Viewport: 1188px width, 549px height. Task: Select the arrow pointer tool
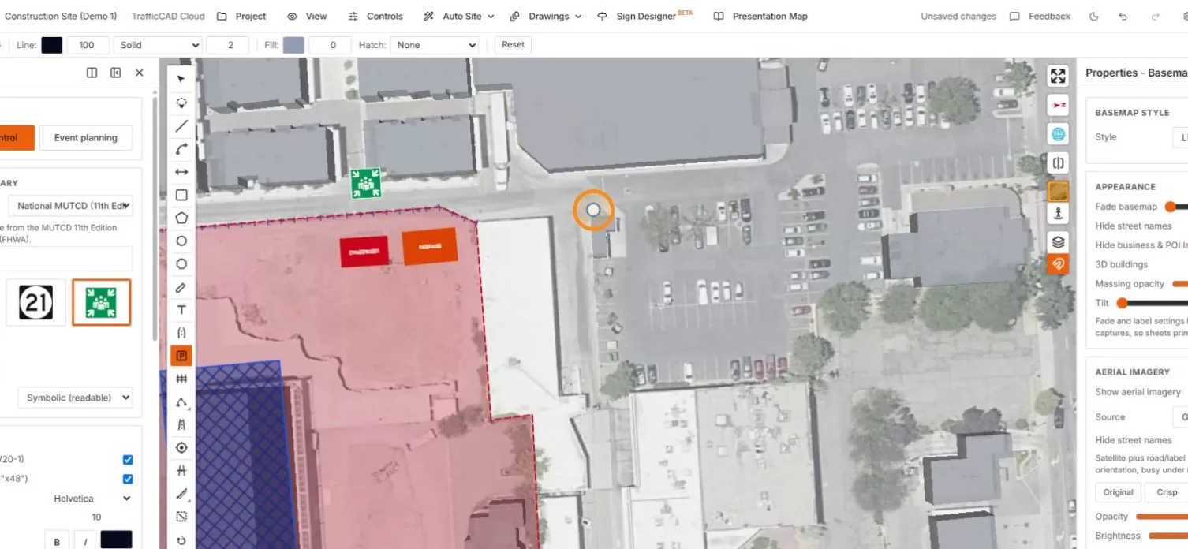(x=181, y=79)
